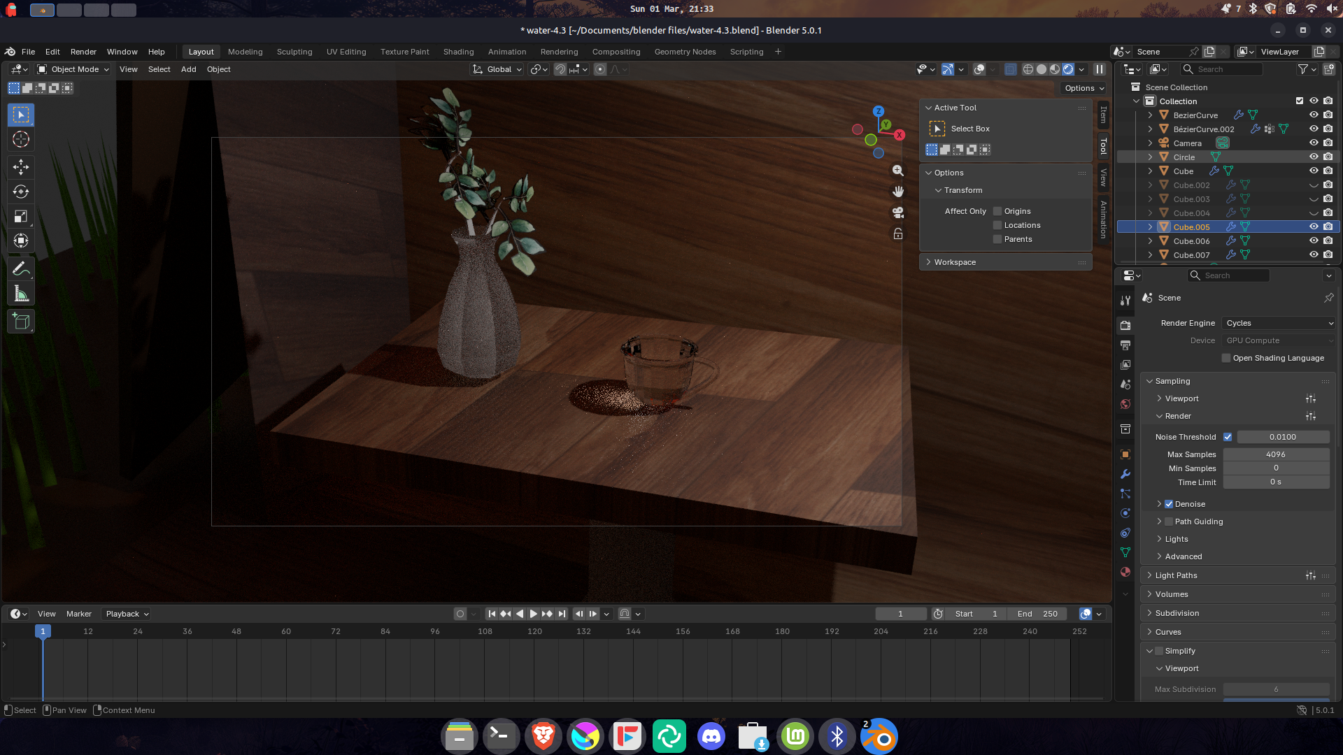The width and height of the screenshot is (1343, 755).
Task: Open the Render Engine dropdown
Action: tap(1279, 323)
